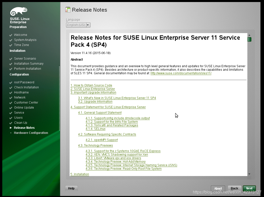Click the Next button
Image resolution: width=264 pixels, height=197 pixels.
pyautogui.click(x=249, y=188)
